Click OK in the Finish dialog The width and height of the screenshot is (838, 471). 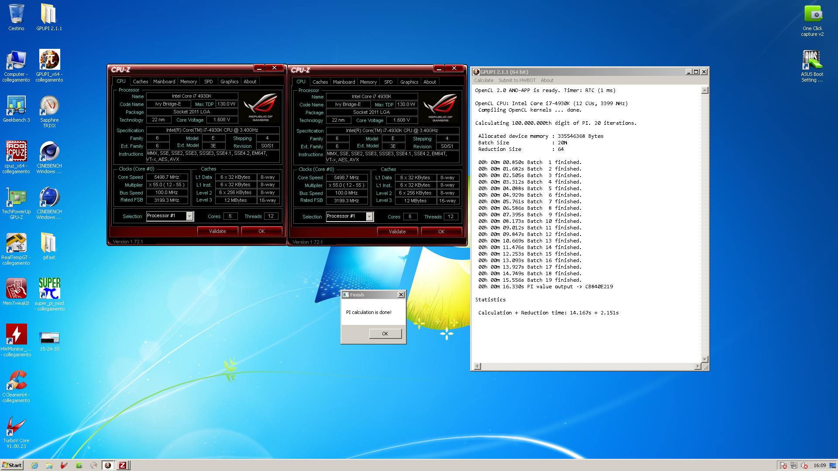pyautogui.click(x=385, y=334)
